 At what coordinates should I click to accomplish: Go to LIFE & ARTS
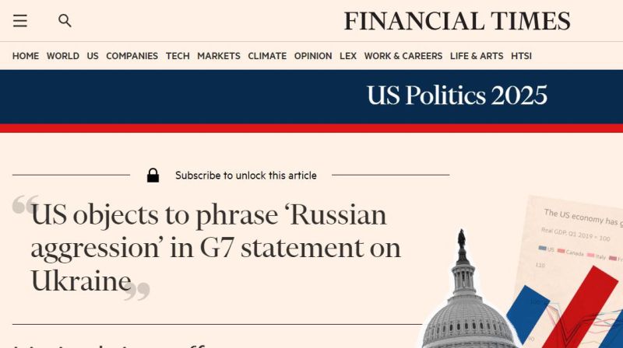477,56
